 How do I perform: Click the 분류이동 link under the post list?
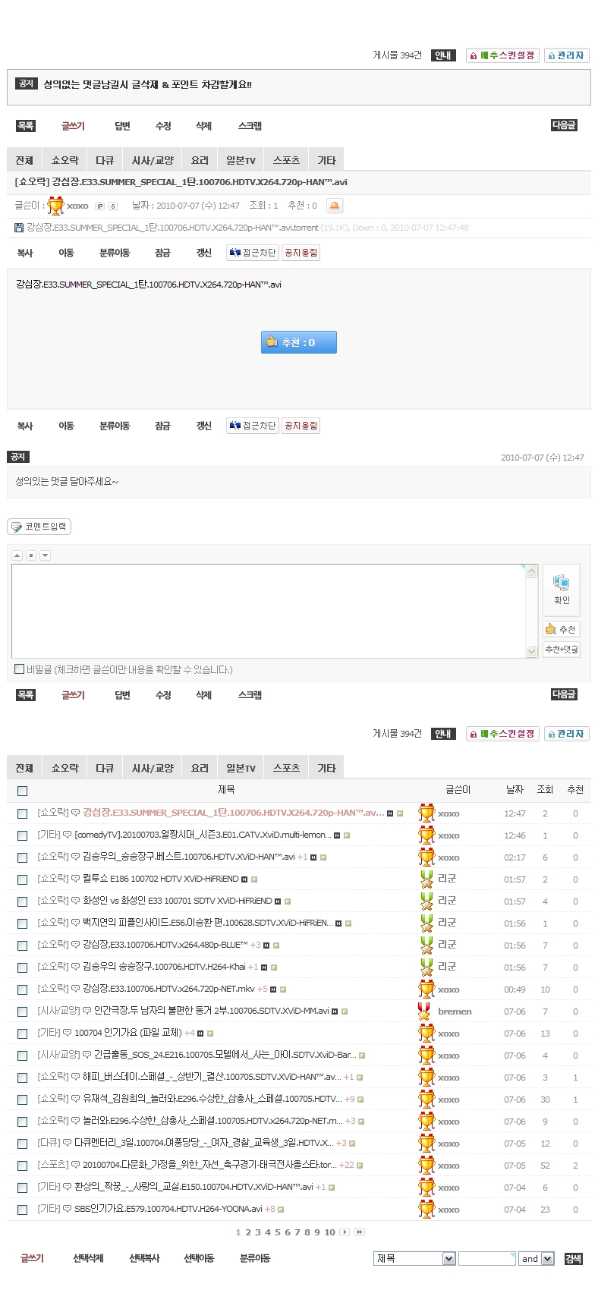click(255, 1258)
